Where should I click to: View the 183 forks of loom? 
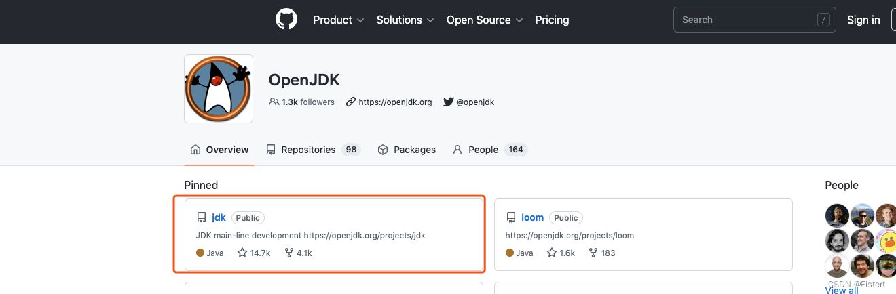(x=602, y=253)
